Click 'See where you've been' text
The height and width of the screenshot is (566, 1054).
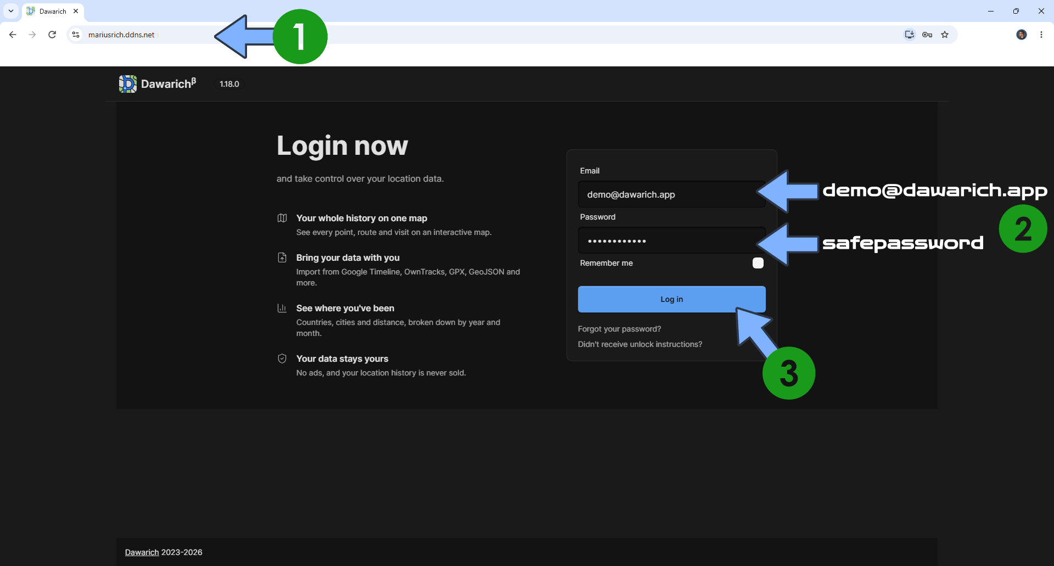point(345,308)
